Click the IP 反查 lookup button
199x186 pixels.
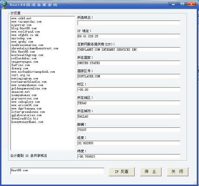122,172
